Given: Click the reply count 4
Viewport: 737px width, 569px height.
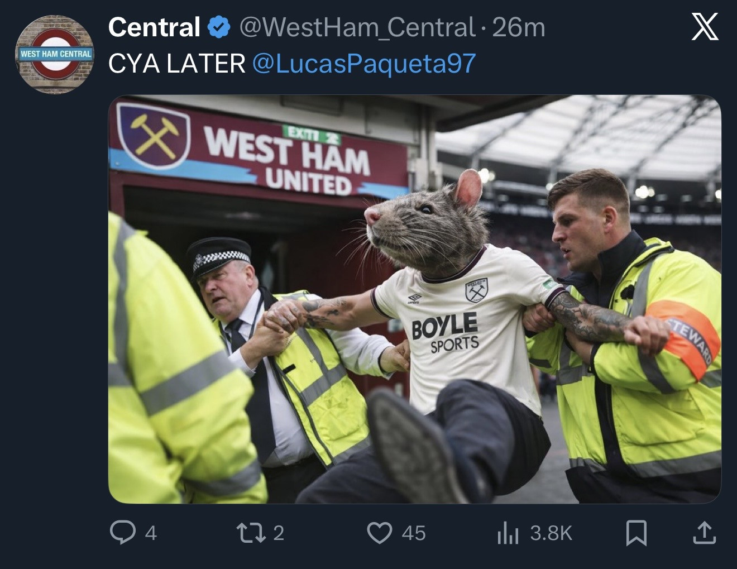Looking at the screenshot, I should coord(151,533).
